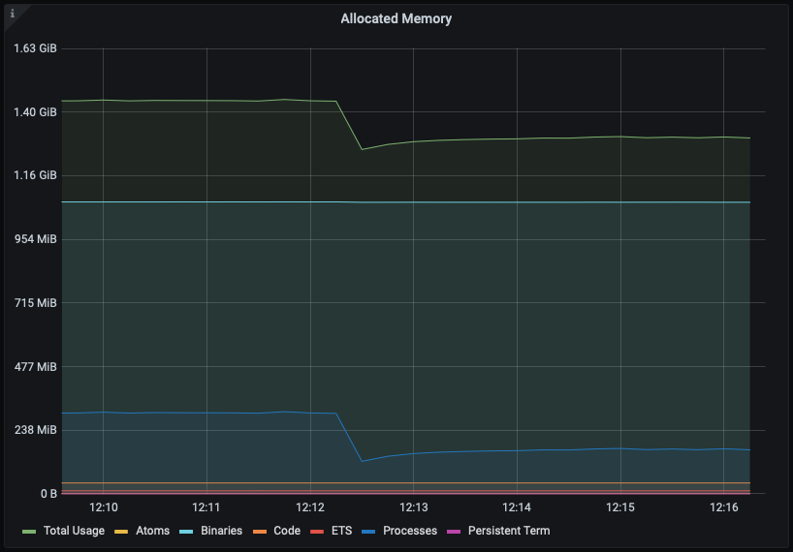Image resolution: width=793 pixels, height=552 pixels.
Task: Open the red ETS color swatch
Action: [x=317, y=532]
